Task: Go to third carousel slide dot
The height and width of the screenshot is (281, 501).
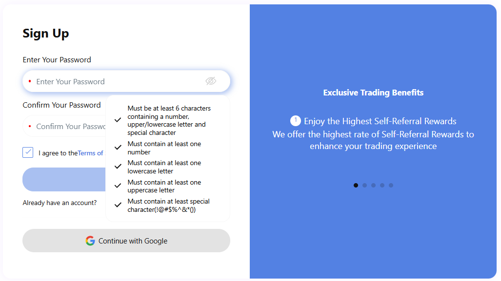Action: [x=373, y=185]
